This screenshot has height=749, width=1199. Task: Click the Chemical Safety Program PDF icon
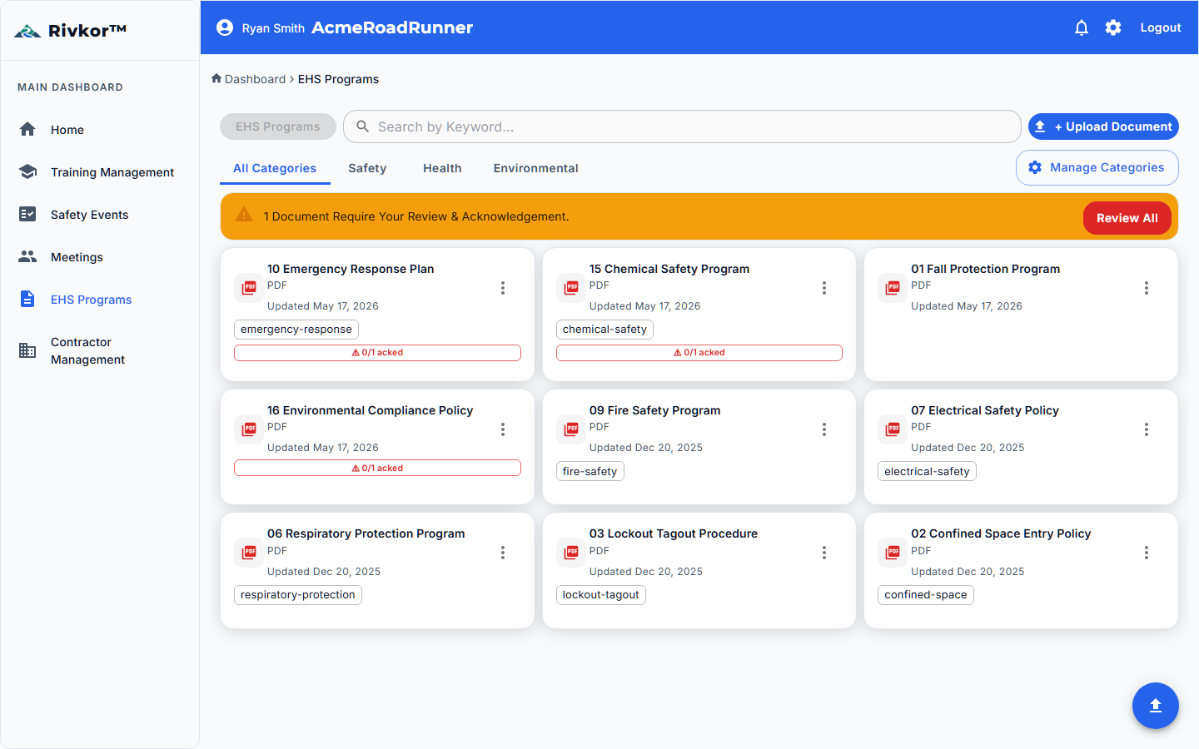click(x=571, y=288)
